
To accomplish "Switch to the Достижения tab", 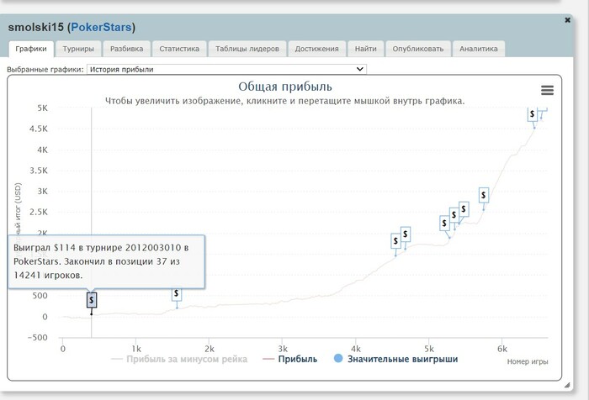I will coord(316,49).
